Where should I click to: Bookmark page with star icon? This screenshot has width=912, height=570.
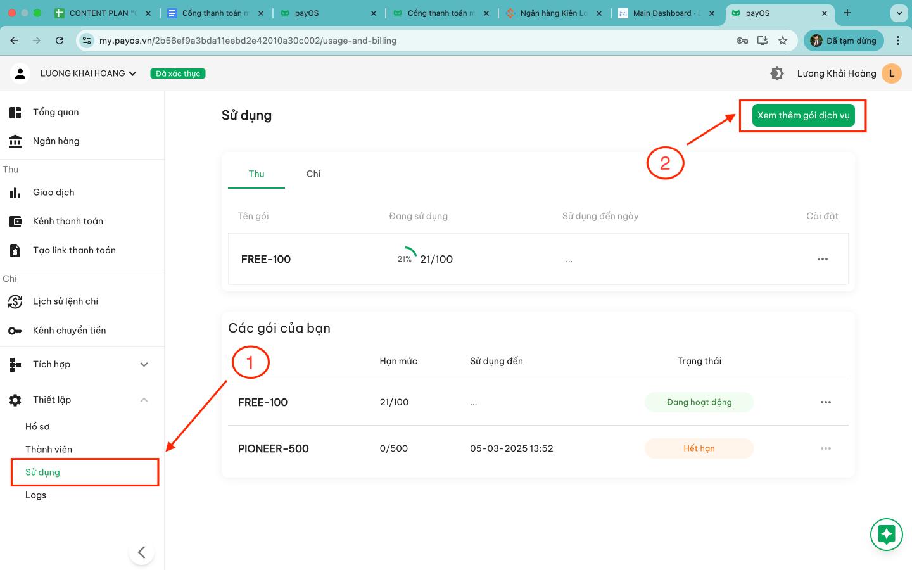click(x=783, y=41)
